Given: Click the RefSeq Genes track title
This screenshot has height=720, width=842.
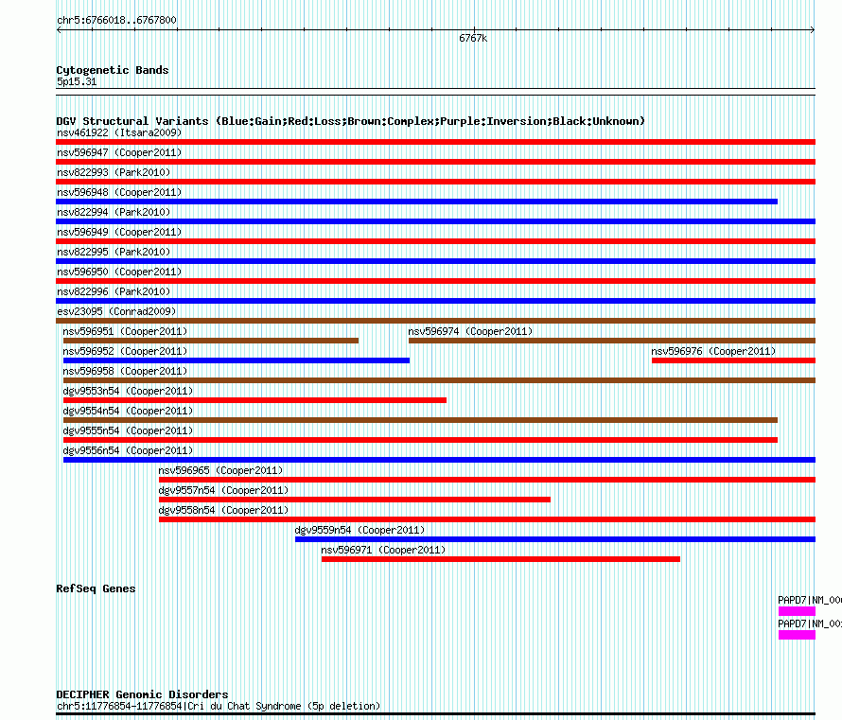Looking at the screenshot, I should pyautogui.click(x=96, y=588).
